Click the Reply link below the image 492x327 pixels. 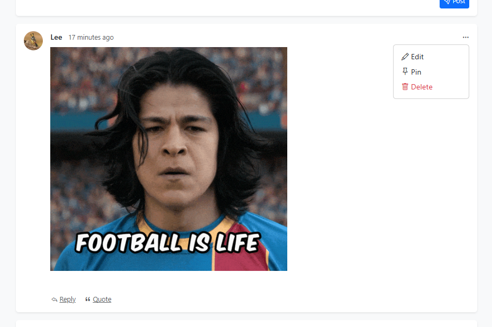(x=68, y=299)
